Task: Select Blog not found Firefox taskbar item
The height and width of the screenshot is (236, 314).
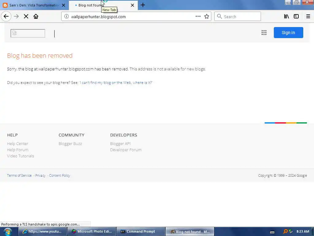Action: click(x=190, y=232)
